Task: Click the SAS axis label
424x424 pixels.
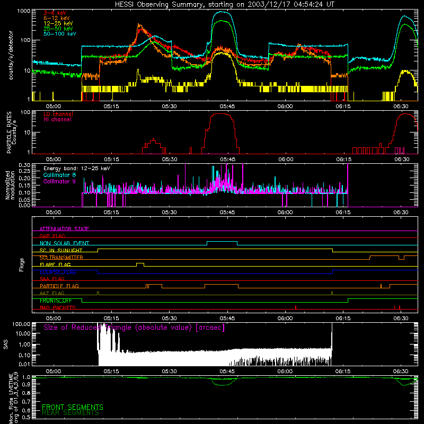Action: tap(5, 344)
